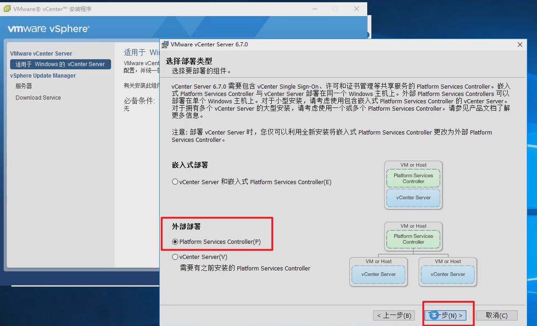Screen dimensions: 537x326
Task: Select 服务器 under vSphere Update Manager
Action: [x=23, y=86]
